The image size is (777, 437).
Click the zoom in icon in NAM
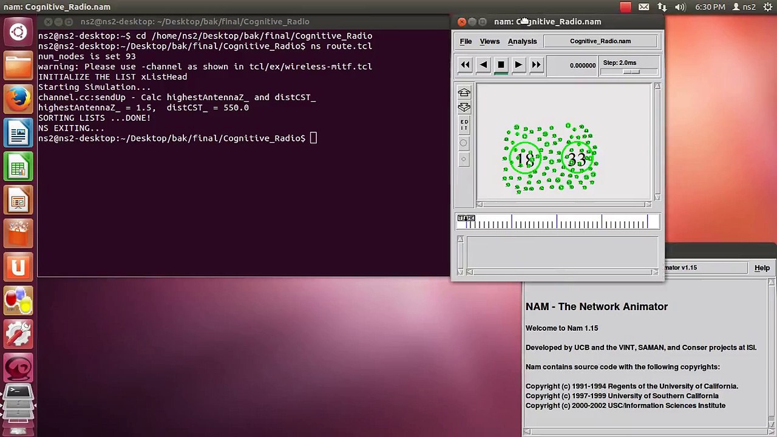pos(464,93)
